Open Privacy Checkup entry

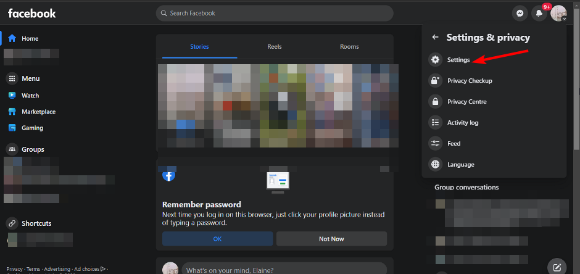pyautogui.click(x=494, y=81)
